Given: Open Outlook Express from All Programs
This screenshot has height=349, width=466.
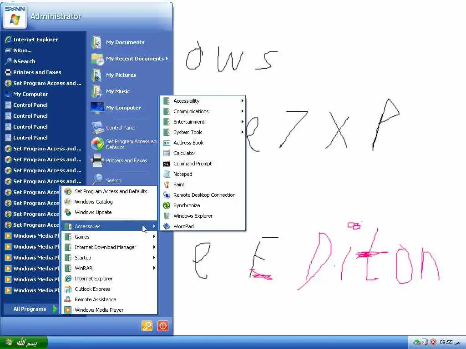Looking at the screenshot, I should [109, 289].
